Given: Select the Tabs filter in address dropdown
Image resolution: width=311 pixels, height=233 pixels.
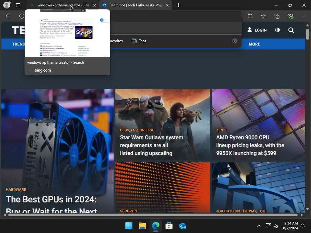Looking at the screenshot, I should (139, 41).
